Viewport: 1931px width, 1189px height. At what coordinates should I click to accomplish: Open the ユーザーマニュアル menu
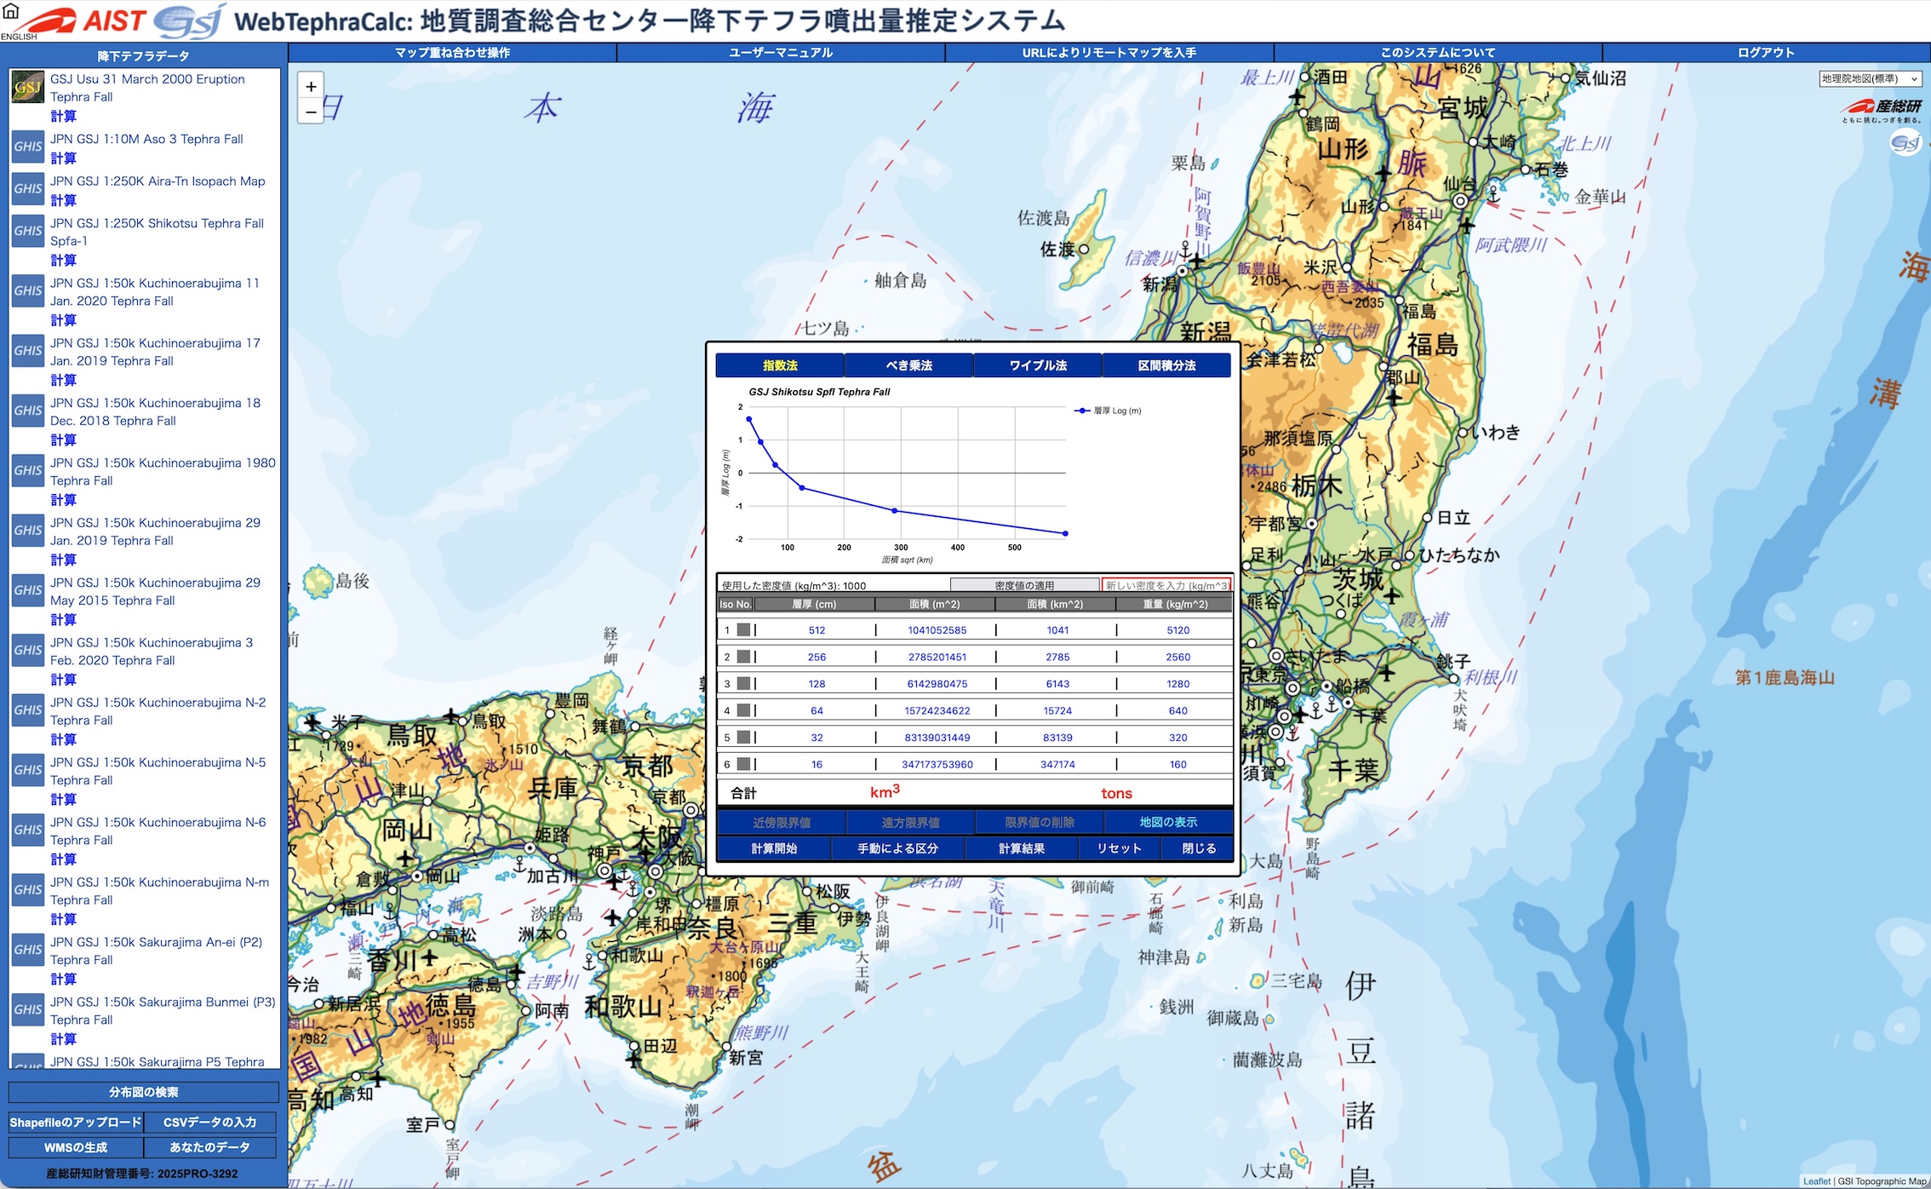[x=781, y=53]
